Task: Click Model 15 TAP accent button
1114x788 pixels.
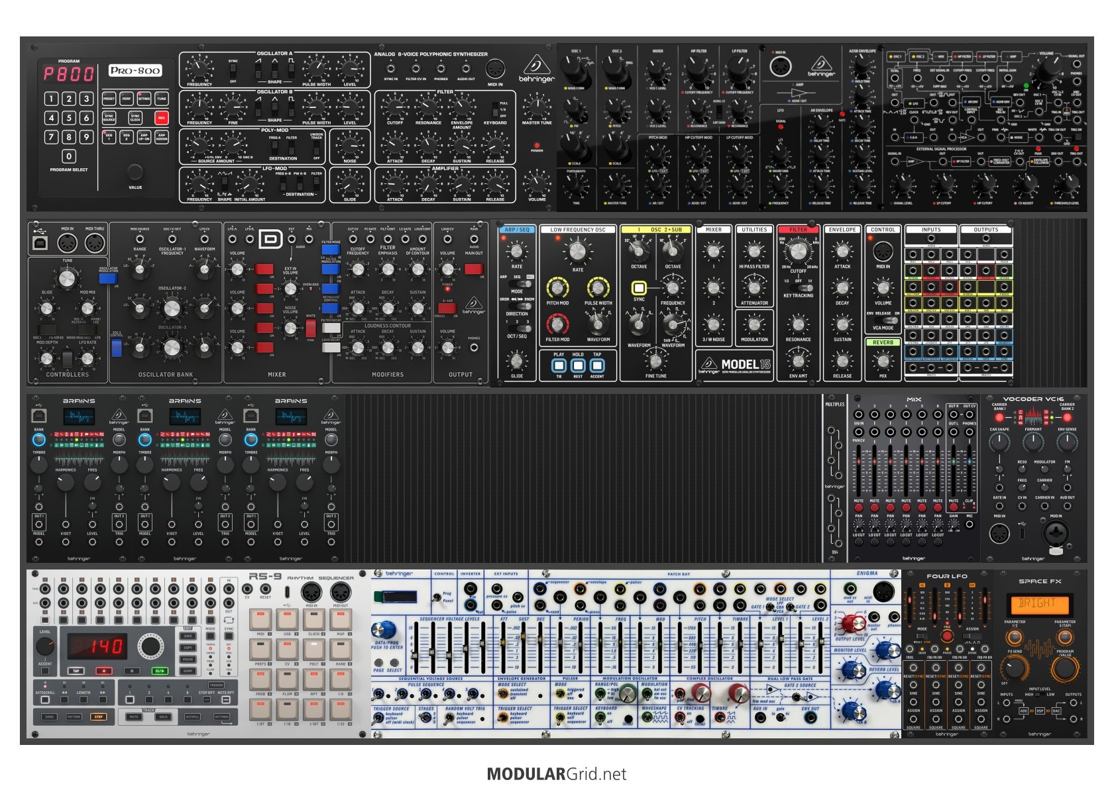Action: coord(597,366)
